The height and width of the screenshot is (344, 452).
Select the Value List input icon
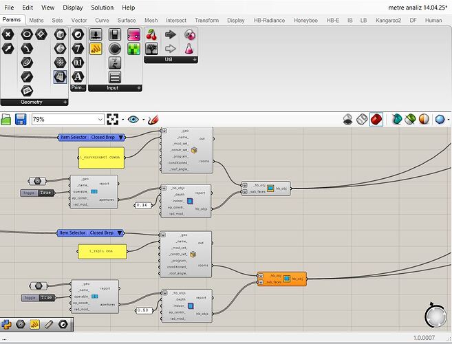pyautogui.click(x=115, y=77)
